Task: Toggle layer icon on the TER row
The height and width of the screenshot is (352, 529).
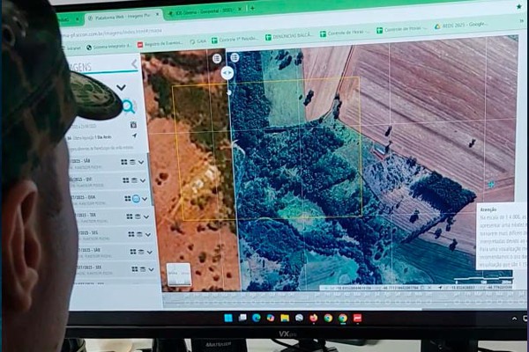Action: pyautogui.click(x=138, y=216)
